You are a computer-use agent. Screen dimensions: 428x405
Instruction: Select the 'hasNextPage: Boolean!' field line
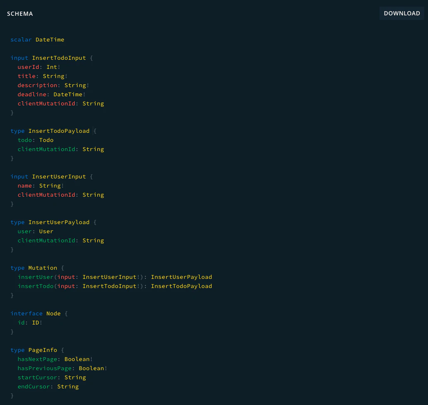coord(55,359)
